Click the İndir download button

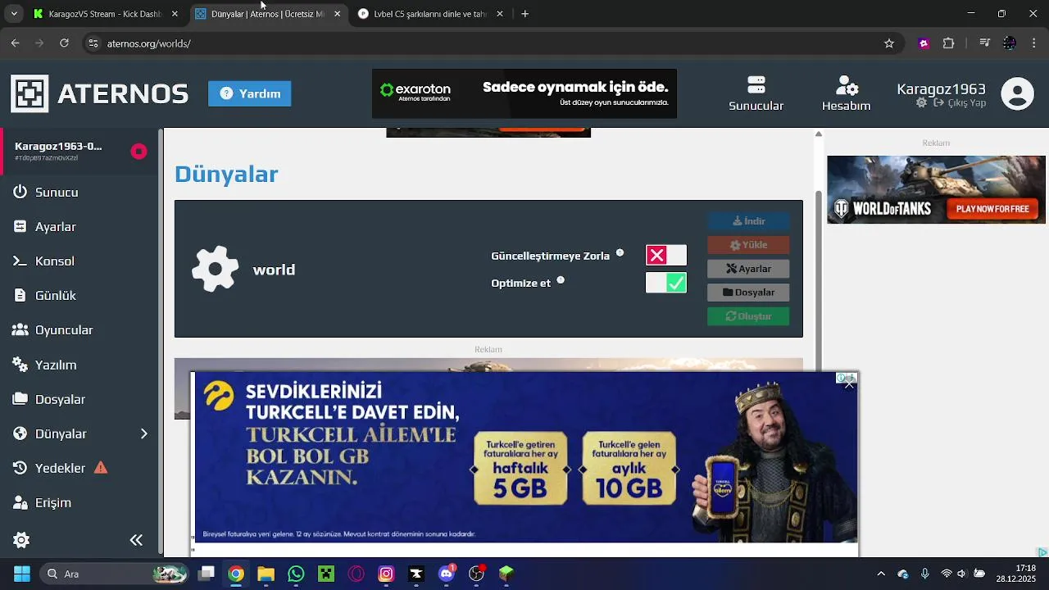748,221
